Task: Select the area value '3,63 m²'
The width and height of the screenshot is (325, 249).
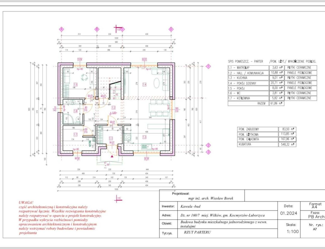Action: coord(277,67)
